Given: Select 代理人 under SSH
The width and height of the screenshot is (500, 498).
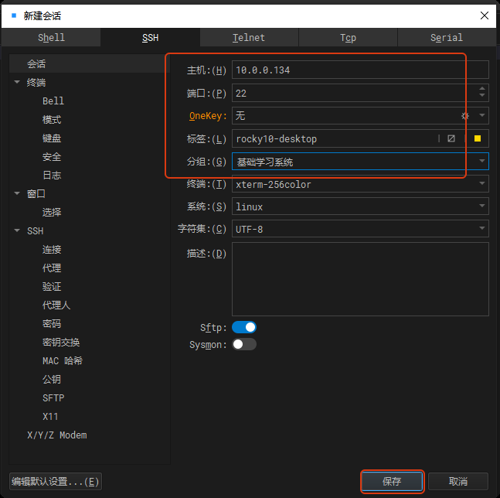Looking at the screenshot, I should pos(56,305).
